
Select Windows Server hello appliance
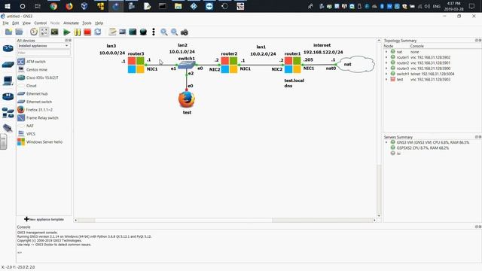pos(44,142)
